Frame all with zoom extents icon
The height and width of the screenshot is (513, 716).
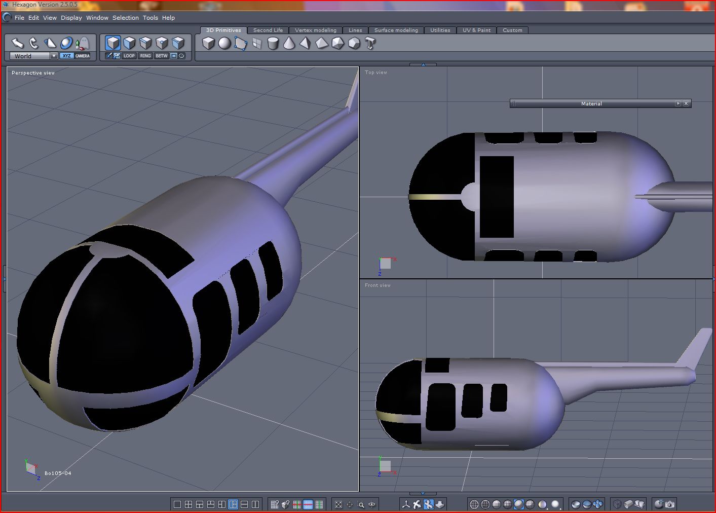pyautogui.click(x=338, y=504)
